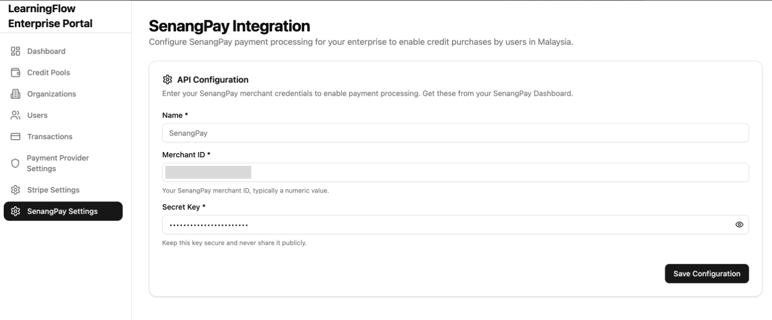Click the Users people icon

tap(14, 115)
